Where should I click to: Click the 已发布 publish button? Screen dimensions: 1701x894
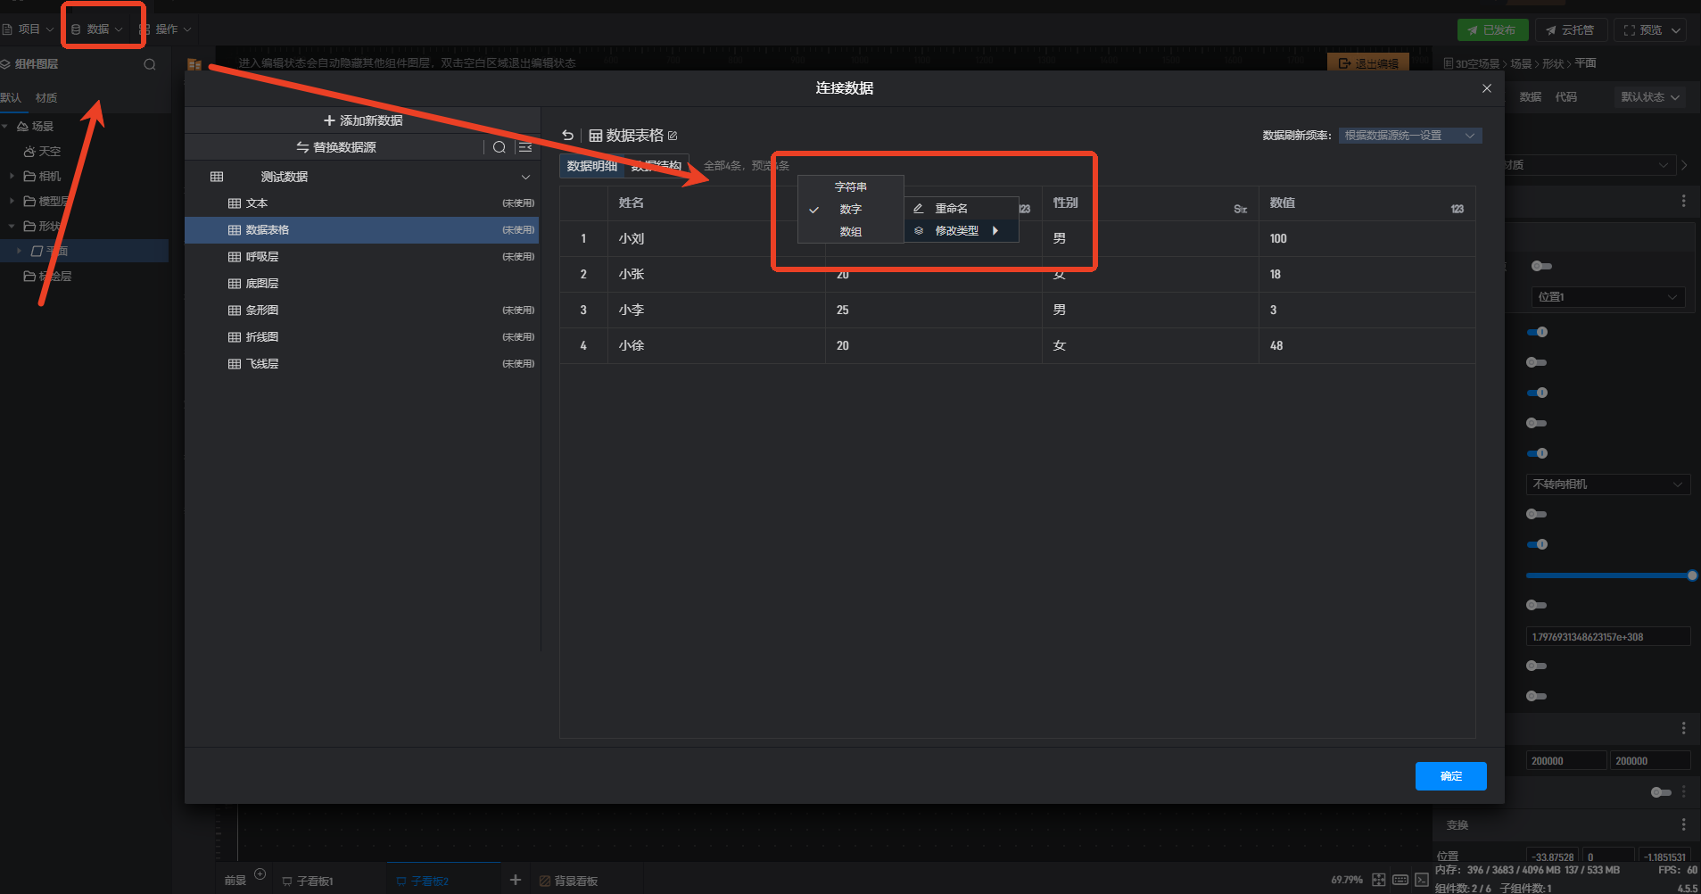[1492, 29]
